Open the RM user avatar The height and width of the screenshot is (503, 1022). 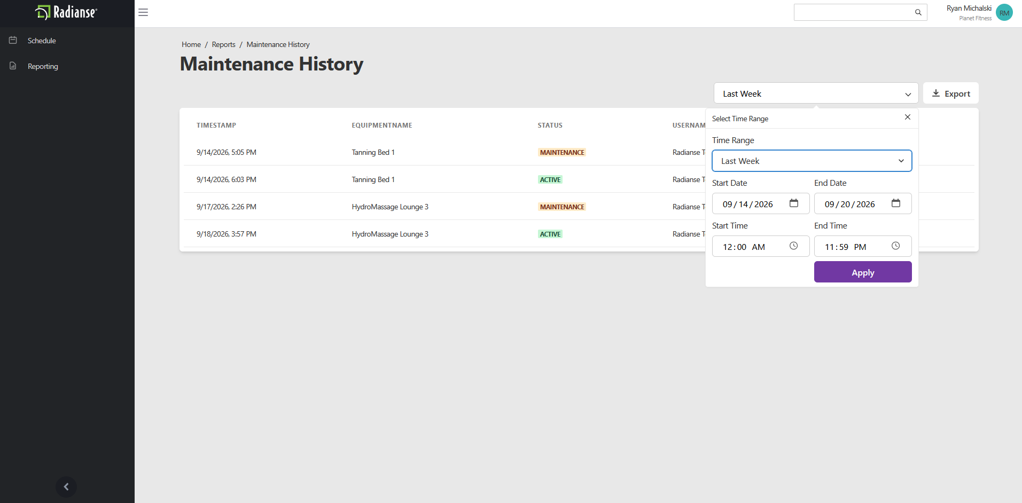1004,12
